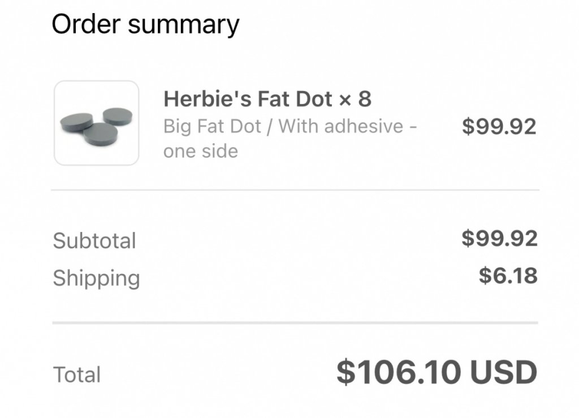This screenshot has height=418, width=579.
Task: Click the rear right gray disc in image
Action: pyautogui.click(x=118, y=117)
